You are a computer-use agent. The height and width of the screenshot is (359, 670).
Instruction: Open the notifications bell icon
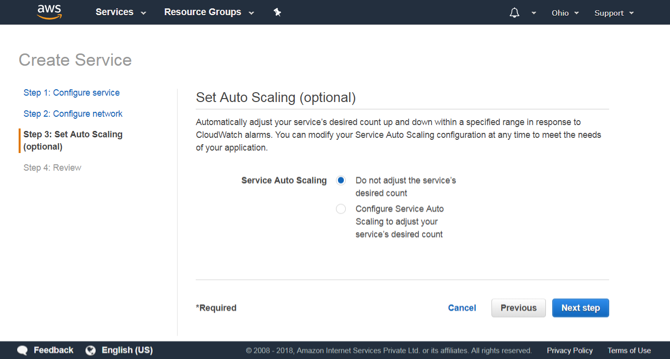coord(514,13)
